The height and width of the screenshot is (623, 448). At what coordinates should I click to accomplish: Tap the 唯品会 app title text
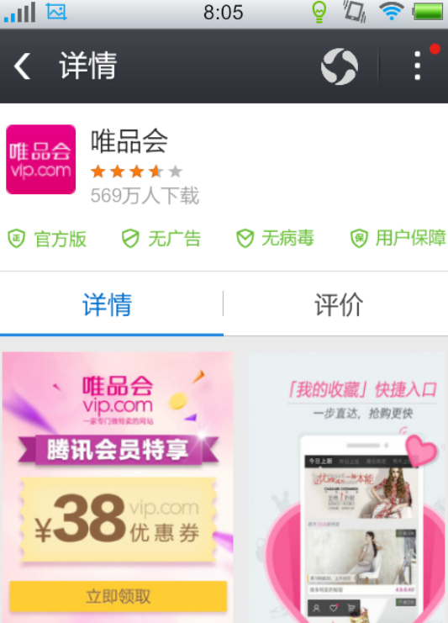tap(129, 140)
